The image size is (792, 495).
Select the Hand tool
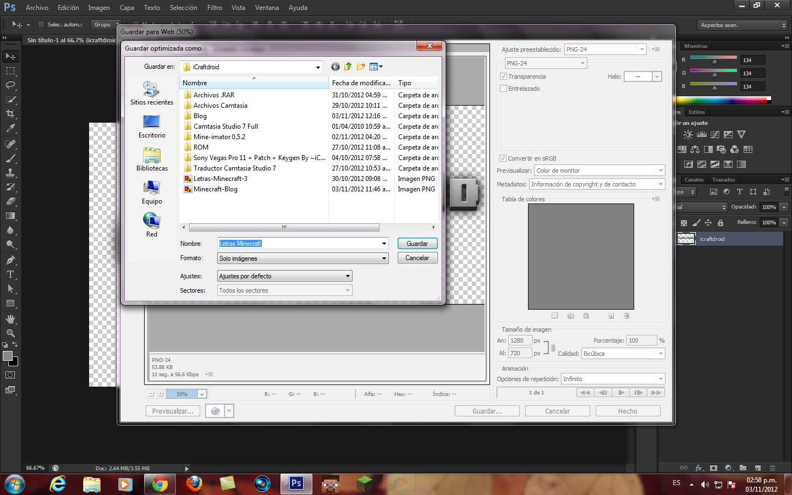[x=10, y=319]
